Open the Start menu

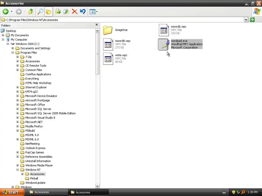[x=12, y=192]
